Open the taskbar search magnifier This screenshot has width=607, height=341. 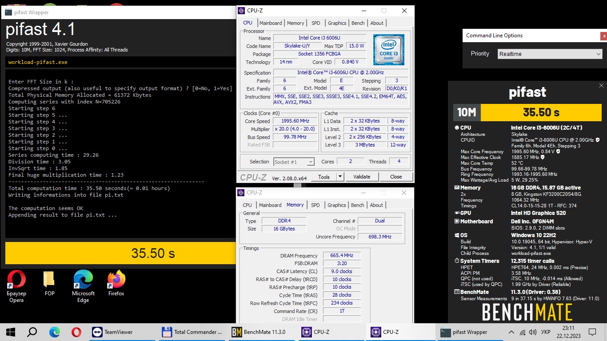click(x=32, y=332)
